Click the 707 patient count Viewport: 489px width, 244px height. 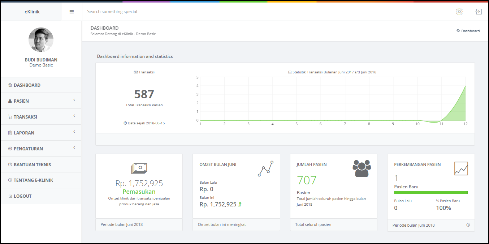point(307,180)
